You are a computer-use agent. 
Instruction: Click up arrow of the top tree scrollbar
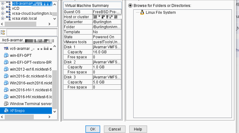coord(54,4)
